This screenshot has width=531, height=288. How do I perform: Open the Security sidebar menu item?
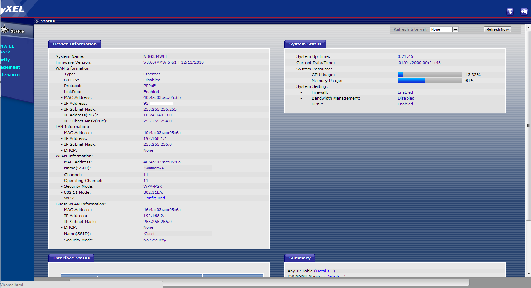5,60
